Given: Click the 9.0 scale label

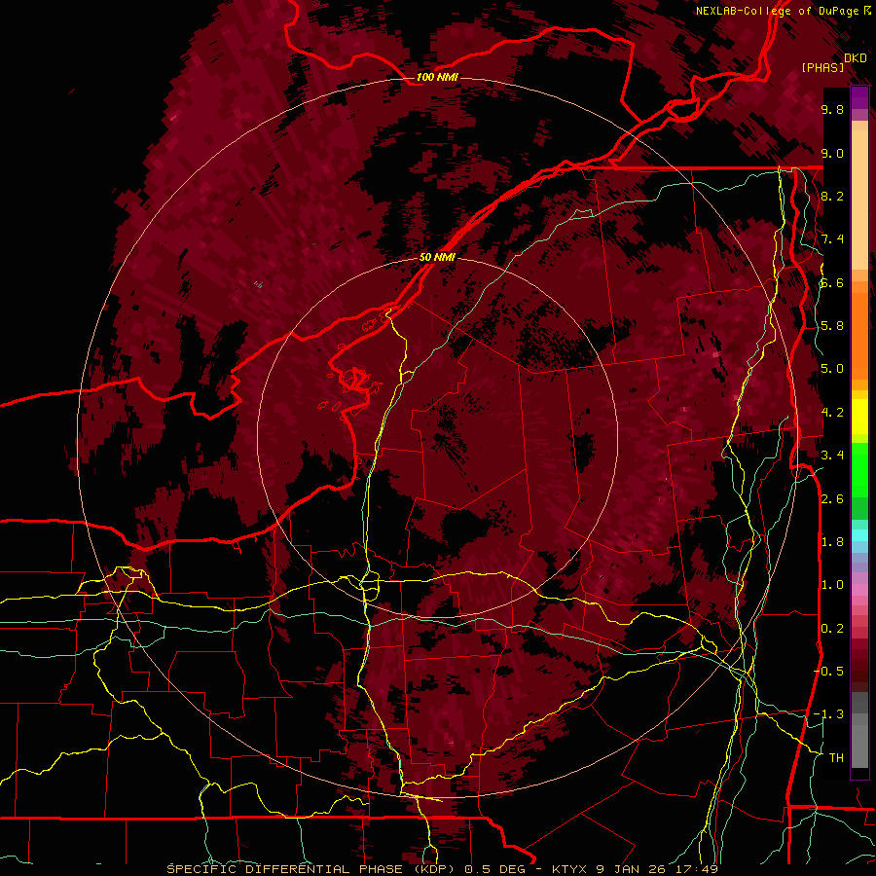Looking at the screenshot, I should click(832, 153).
